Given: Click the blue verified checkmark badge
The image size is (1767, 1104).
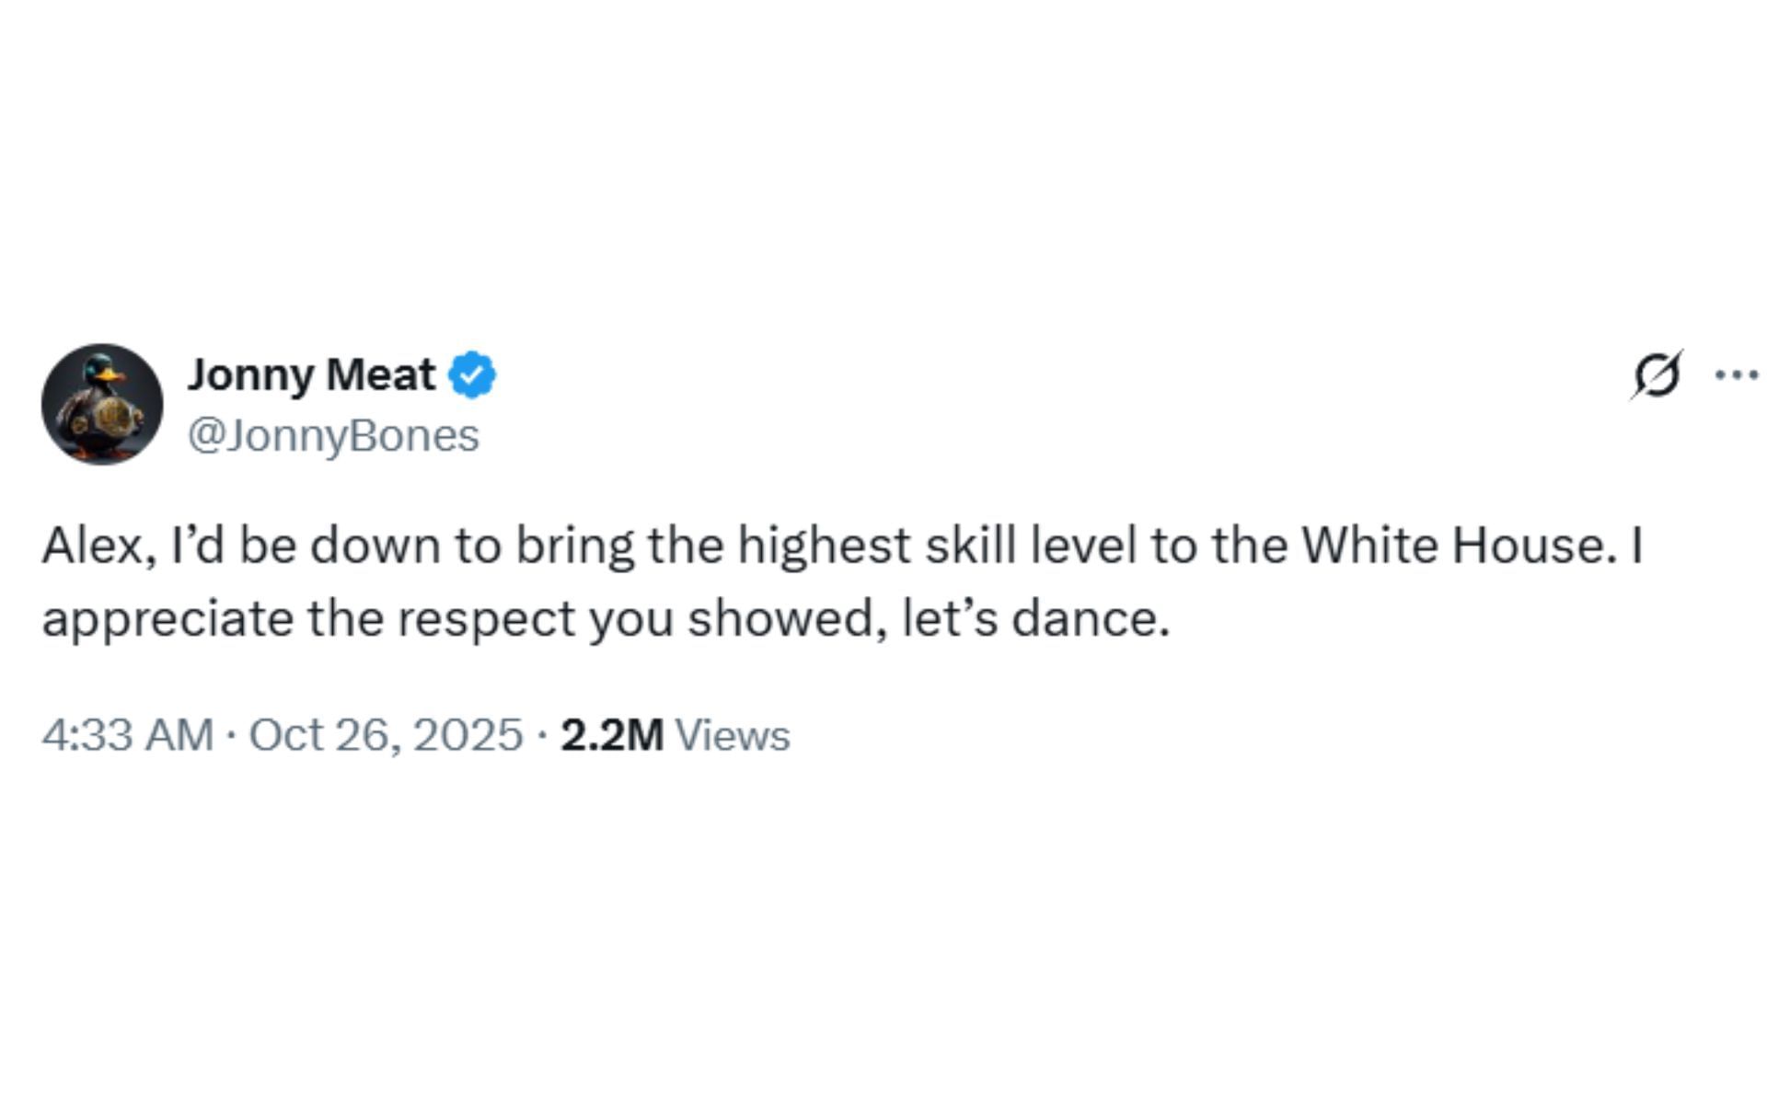Looking at the screenshot, I should pyautogui.click(x=472, y=375).
